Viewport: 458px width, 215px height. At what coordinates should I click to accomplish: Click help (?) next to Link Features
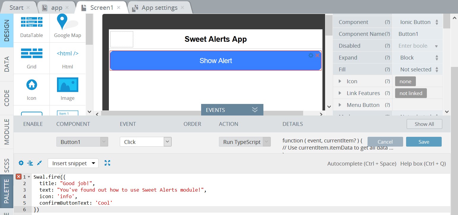click(387, 93)
